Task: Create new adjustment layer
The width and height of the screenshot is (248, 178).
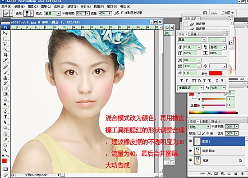Action: pyautogui.click(x=223, y=173)
